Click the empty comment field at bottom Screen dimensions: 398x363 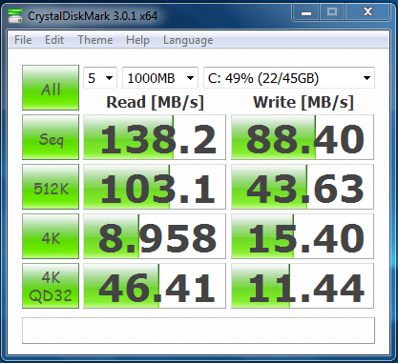(199, 331)
